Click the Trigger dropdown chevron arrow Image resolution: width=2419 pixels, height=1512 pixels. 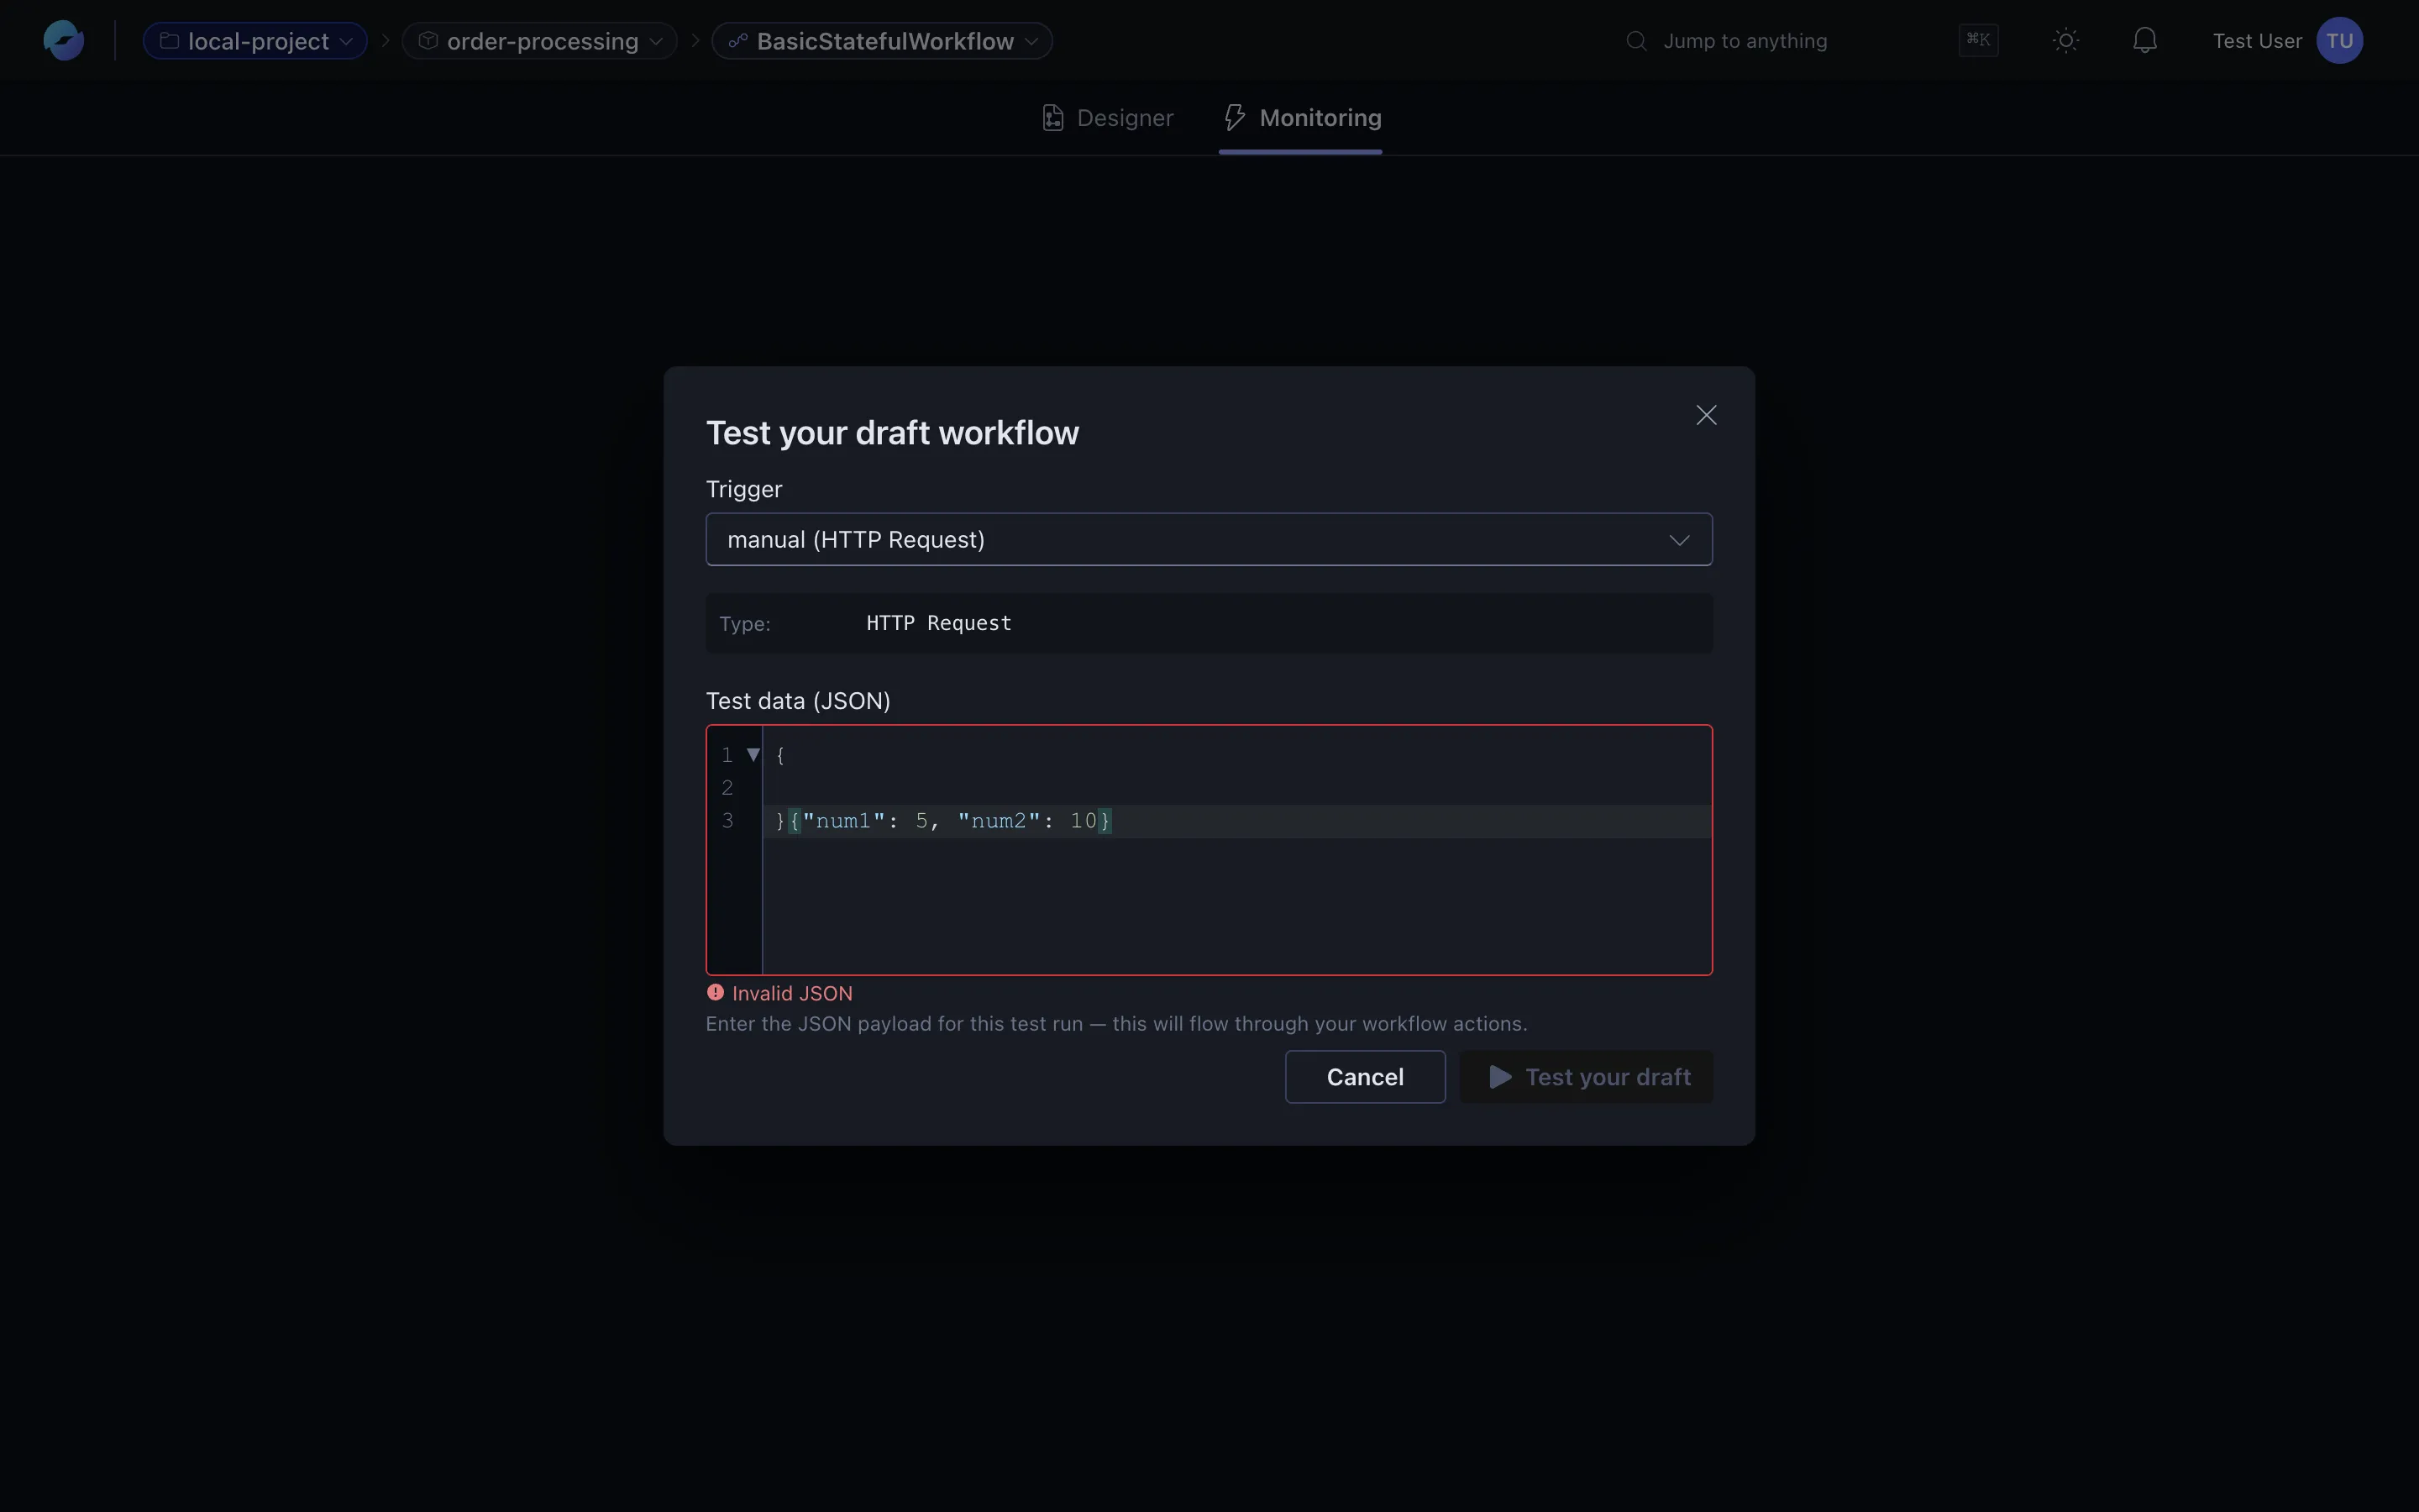click(x=1679, y=540)
